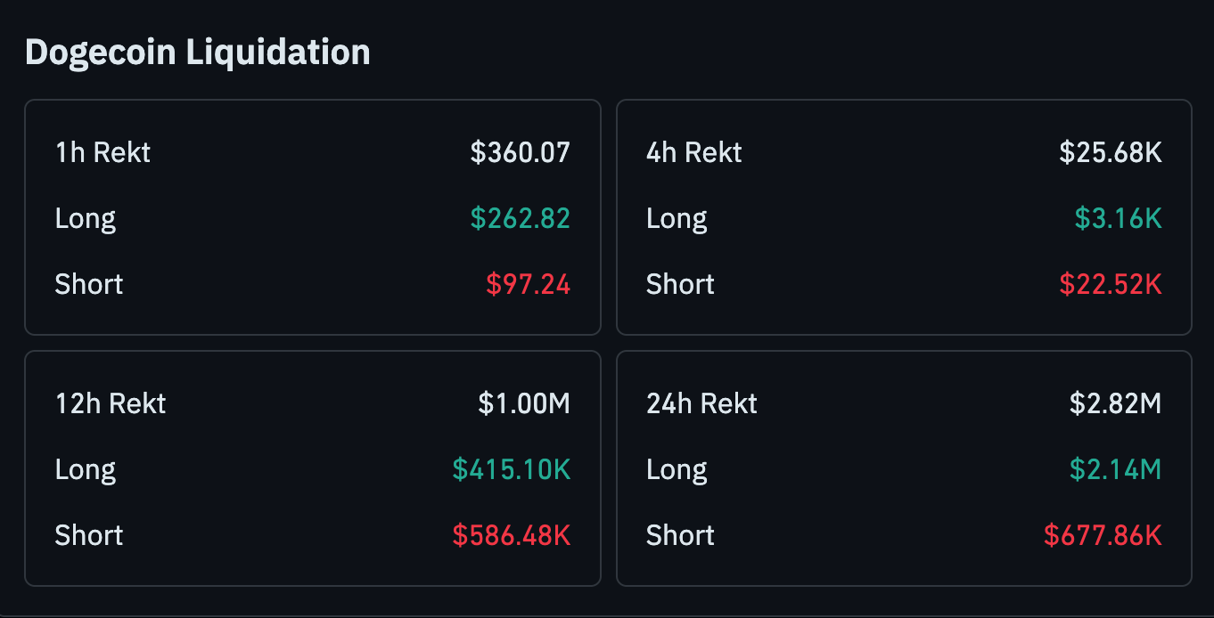Viewport: 1214px width, 618px height.
Task: Click the Short label in 12h card
Action: tap(89, 535)
